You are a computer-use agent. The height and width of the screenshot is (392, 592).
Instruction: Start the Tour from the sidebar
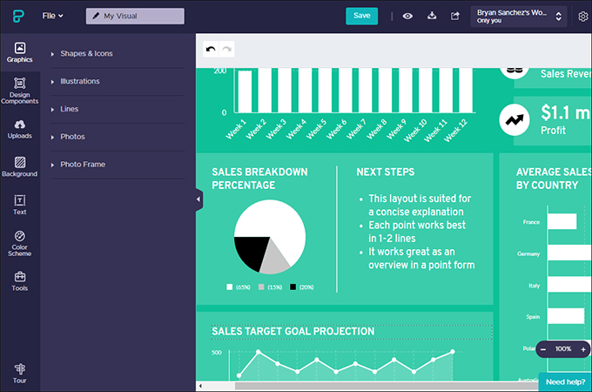coord(20,373)
